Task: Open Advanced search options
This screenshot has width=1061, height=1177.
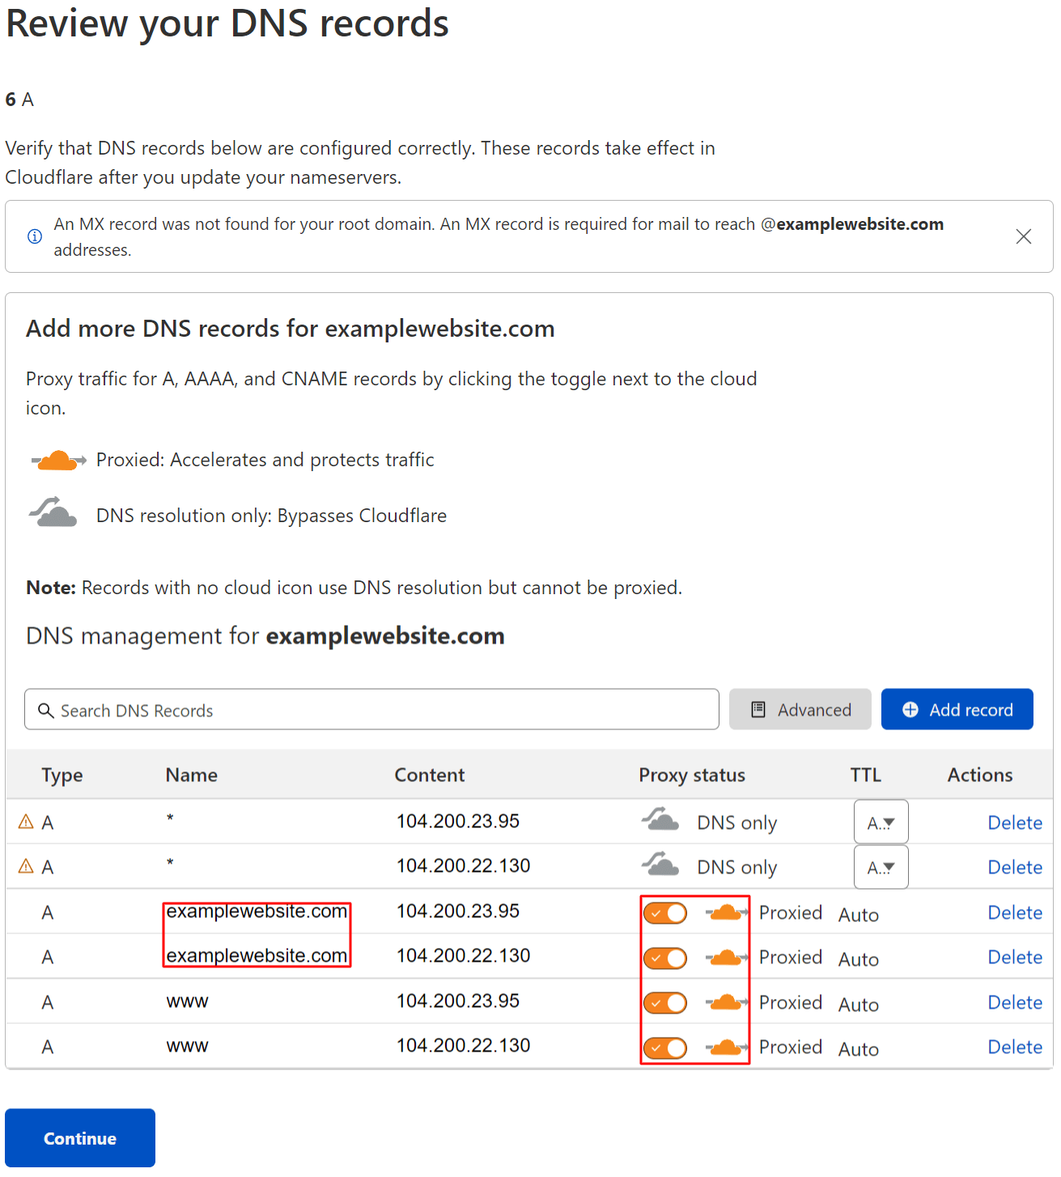Action: (x=800, y=709)
